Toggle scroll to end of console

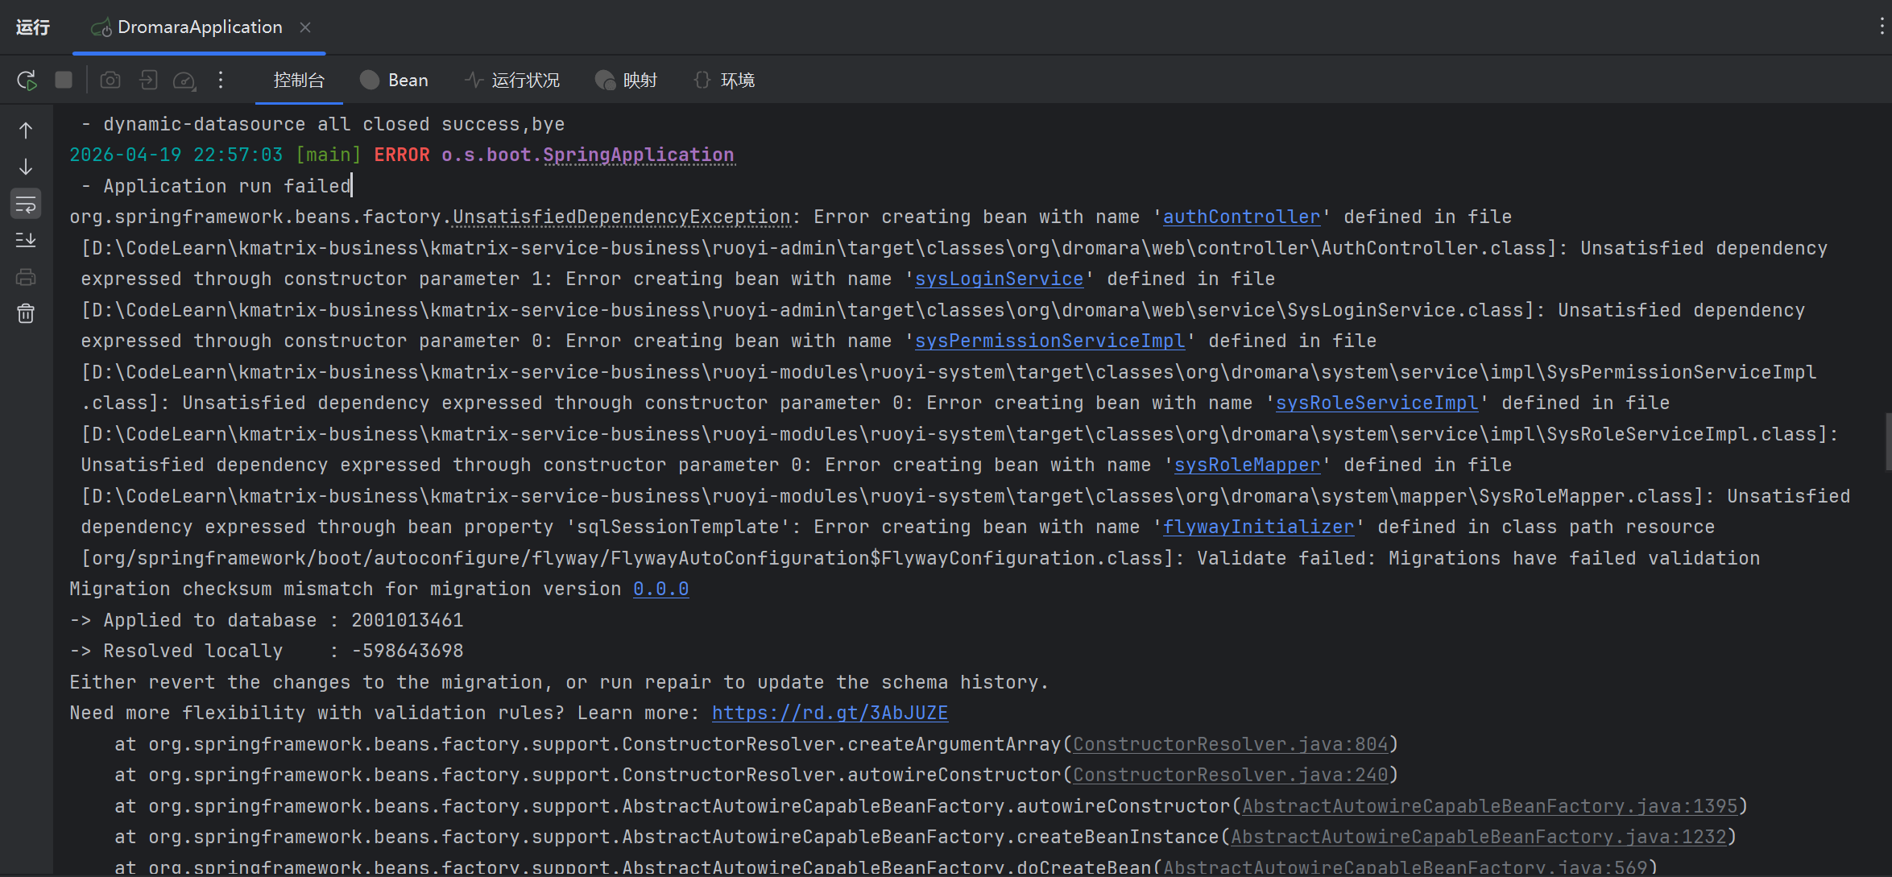pos(26,240)
